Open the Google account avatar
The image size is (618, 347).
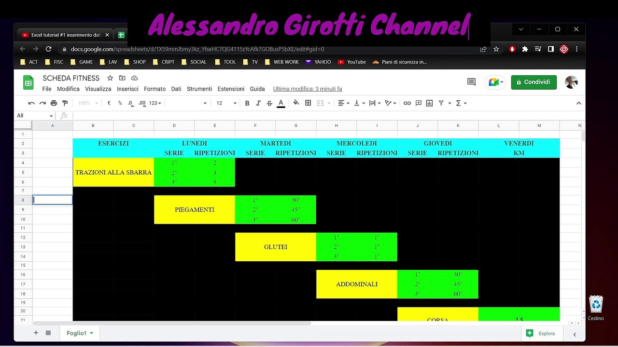571,82
